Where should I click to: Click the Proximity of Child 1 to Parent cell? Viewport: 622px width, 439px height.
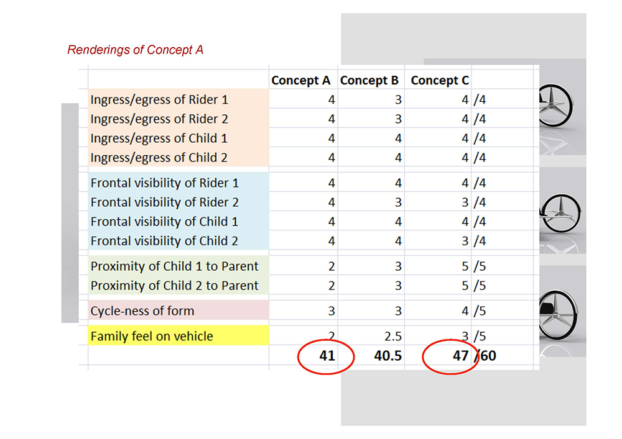click(179, 266)
